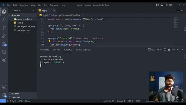This screenshot has height=105, width=186.
Task: Open Source Control view icon
Action: click(4, 27)
